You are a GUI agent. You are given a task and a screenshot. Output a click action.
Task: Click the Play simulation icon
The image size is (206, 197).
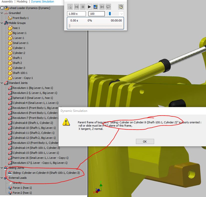pos(89,7)
